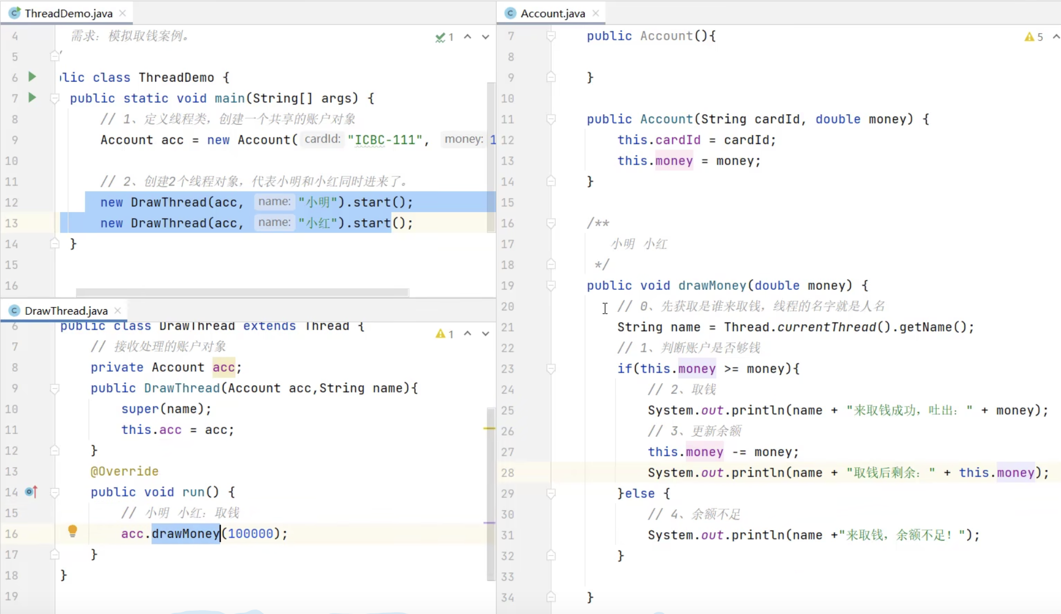Collapse Account() constructor fold at line 7
This screenshot has height=614, width=1061.
coord(550,36)
